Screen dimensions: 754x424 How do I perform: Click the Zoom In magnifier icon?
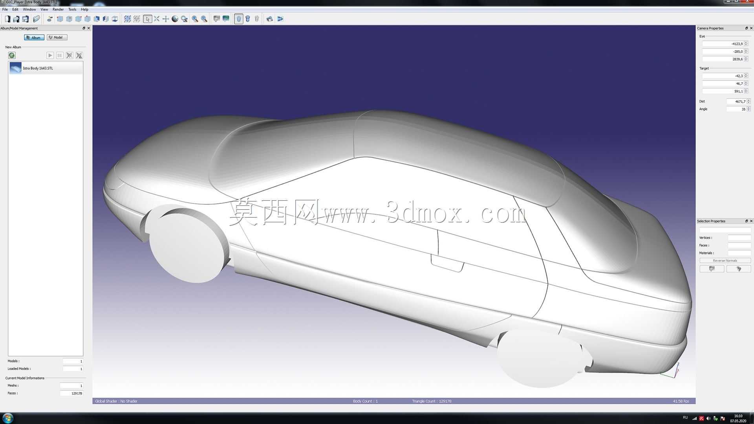coord(195,19)
